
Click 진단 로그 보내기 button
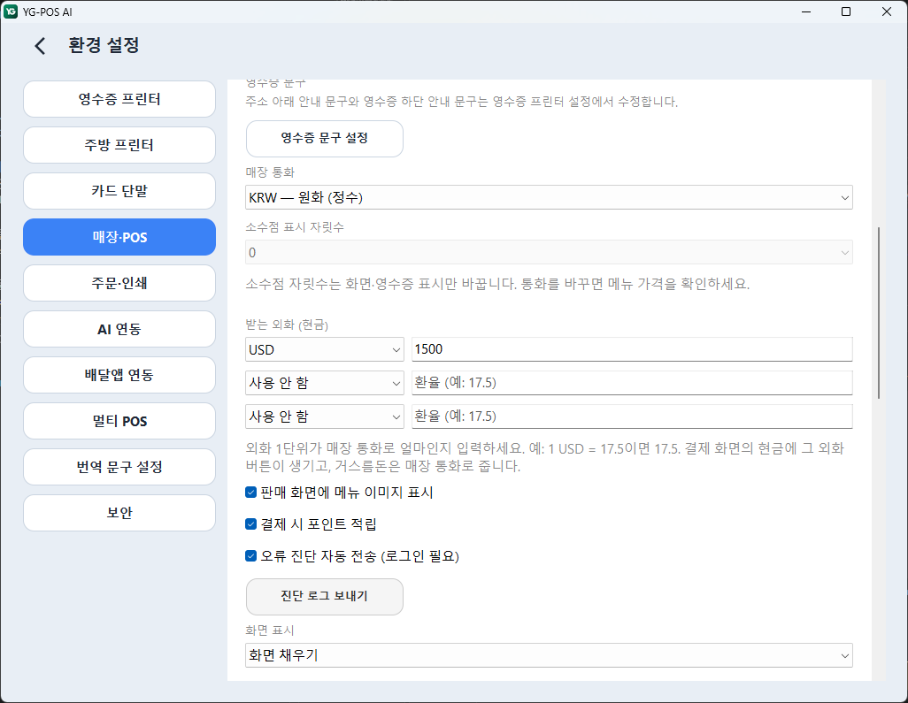click(324, 597)
